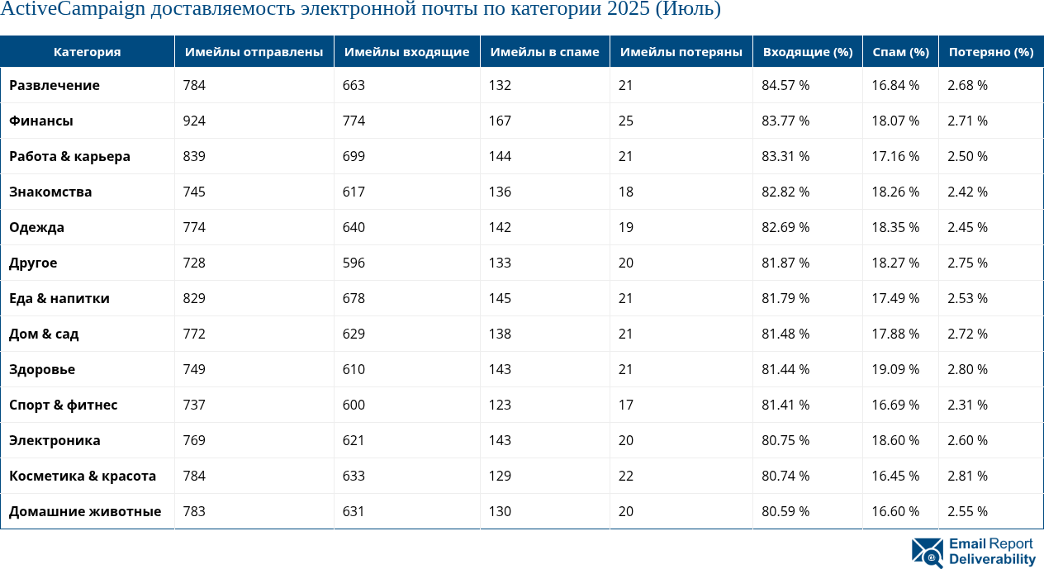Click the Здоровье category cell
This screenshot has width=1044, height=569.
(x=42, y=369)
